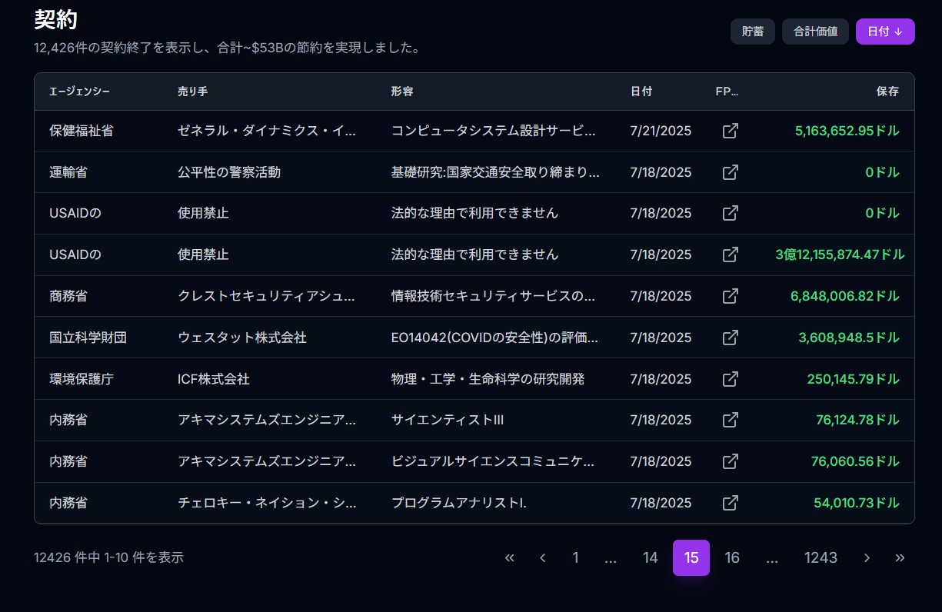
Task: Click description ビジュアルサイエンスコミュニケ…
Action: 493,461
